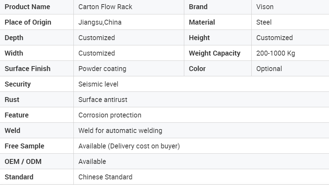Click the Place of Origin label
329x185 pixels.
(28, 23)
